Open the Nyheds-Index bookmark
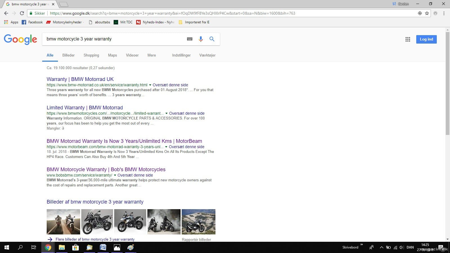This screenshot has width=450, height=253. (155, 22)
